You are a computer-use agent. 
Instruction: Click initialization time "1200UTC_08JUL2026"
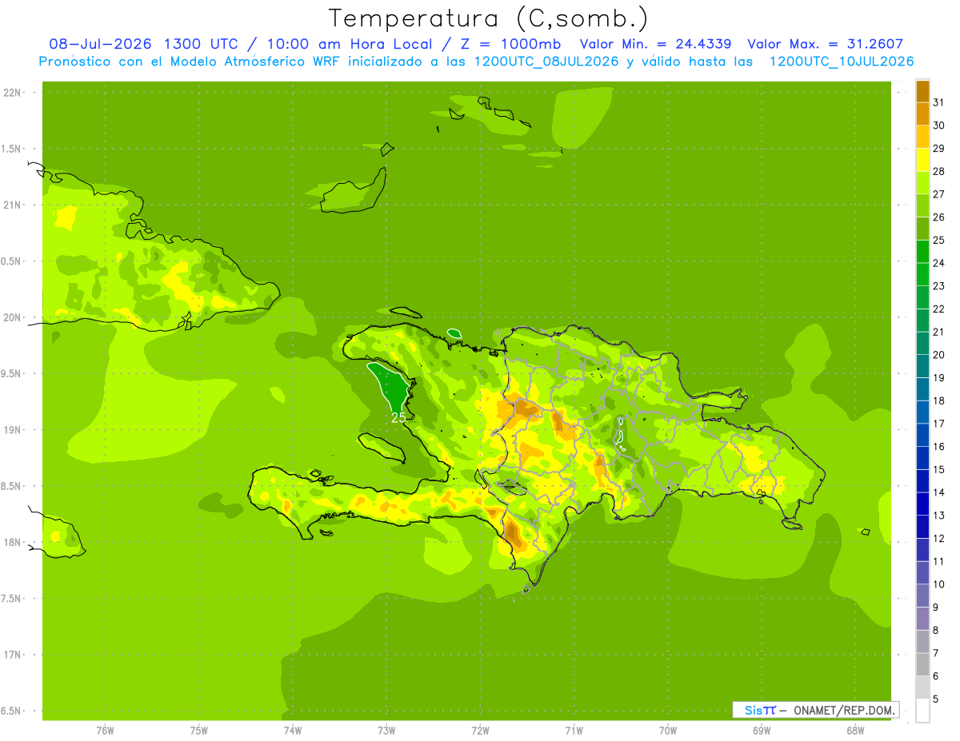(546, 62)
